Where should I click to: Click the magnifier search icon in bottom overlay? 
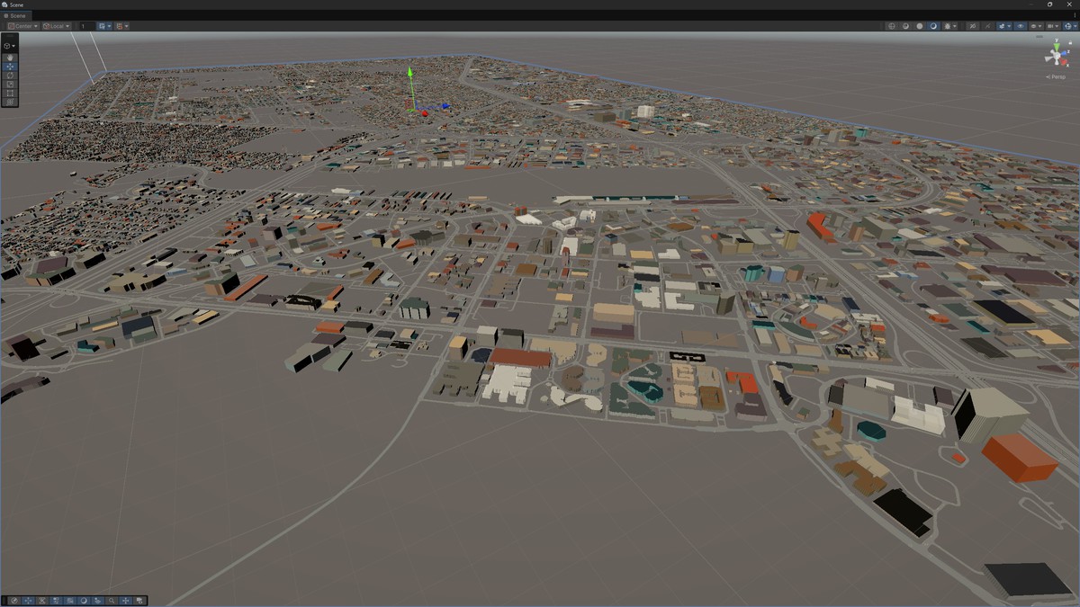pyautogui.click(x=112, y=601)
